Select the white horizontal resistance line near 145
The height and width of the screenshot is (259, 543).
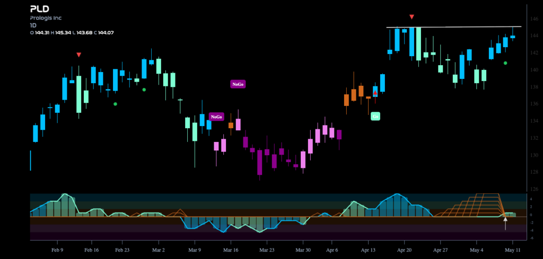[454, 26]
